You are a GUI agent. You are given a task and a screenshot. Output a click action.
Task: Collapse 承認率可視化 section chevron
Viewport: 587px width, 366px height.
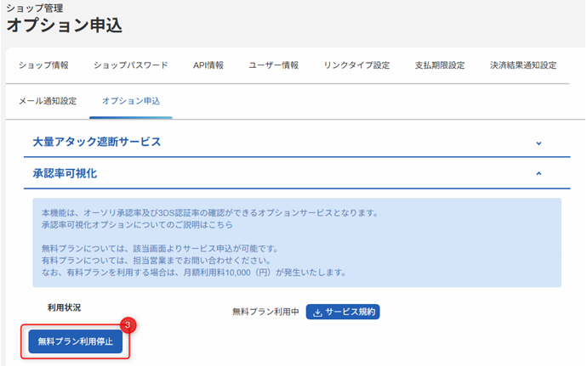point(539,173)
